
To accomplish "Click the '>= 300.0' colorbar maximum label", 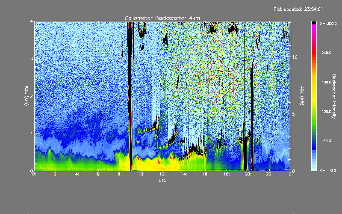I will tap(328, 24).
